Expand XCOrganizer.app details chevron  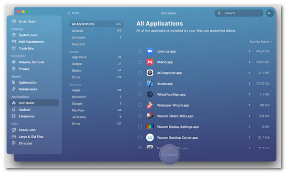[249, 73]
